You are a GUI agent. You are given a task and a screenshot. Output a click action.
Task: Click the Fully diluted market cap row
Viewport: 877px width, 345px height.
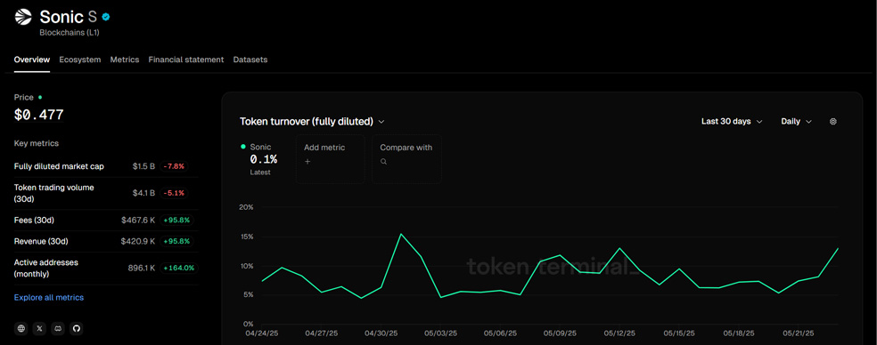(106, 166)
